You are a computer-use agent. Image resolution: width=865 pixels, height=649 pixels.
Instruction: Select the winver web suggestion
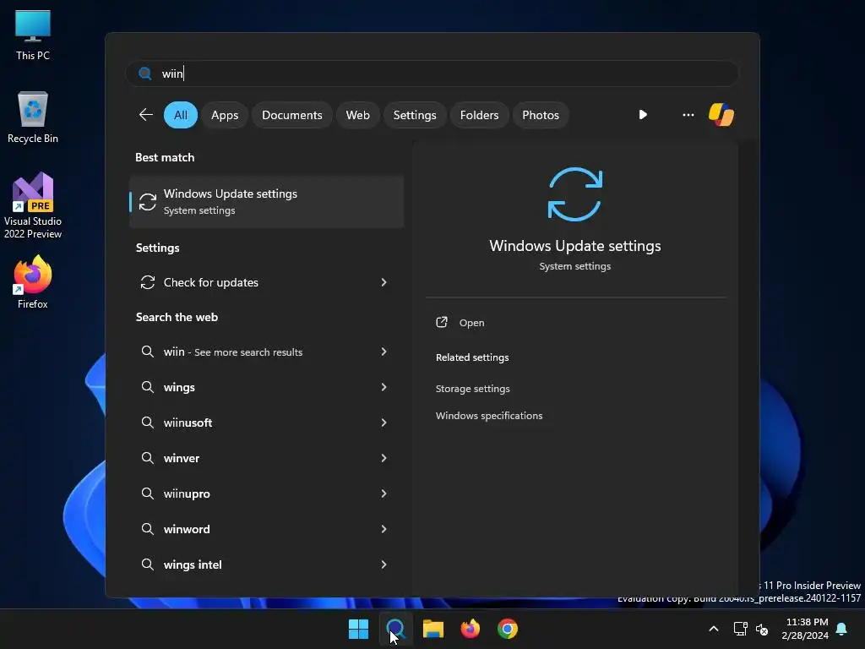tap(266, 458)
